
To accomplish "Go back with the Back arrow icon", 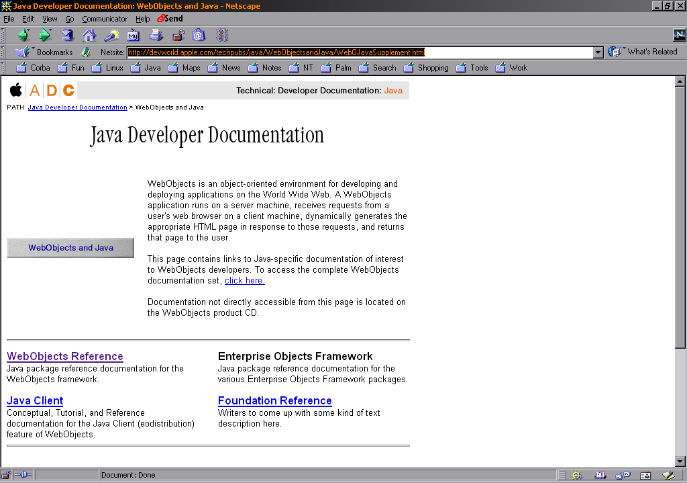I will pos(23,36).
